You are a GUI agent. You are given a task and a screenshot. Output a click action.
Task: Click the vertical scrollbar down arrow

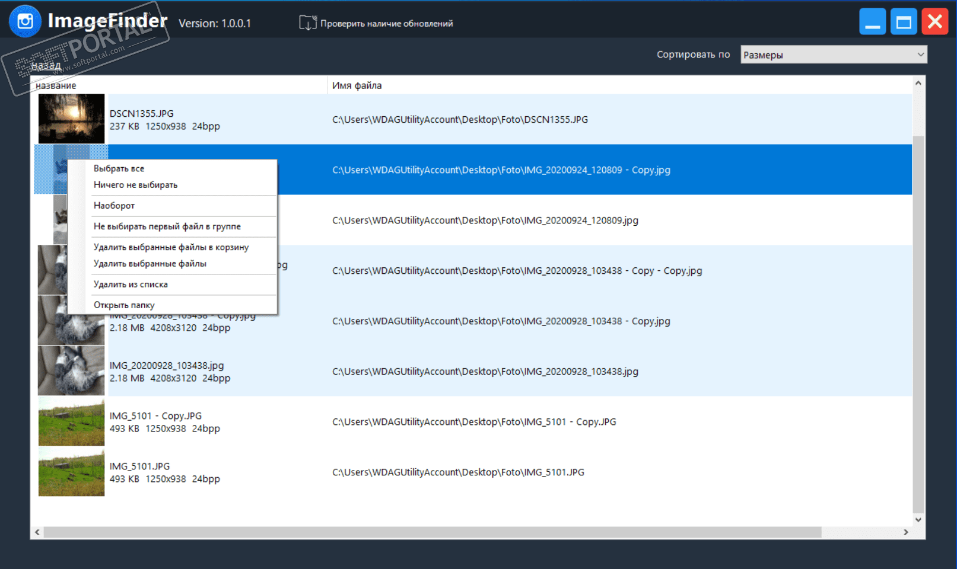coord(918,520)
